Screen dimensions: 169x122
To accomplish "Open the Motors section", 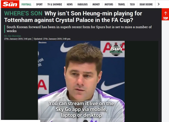I will pos(109,4).
